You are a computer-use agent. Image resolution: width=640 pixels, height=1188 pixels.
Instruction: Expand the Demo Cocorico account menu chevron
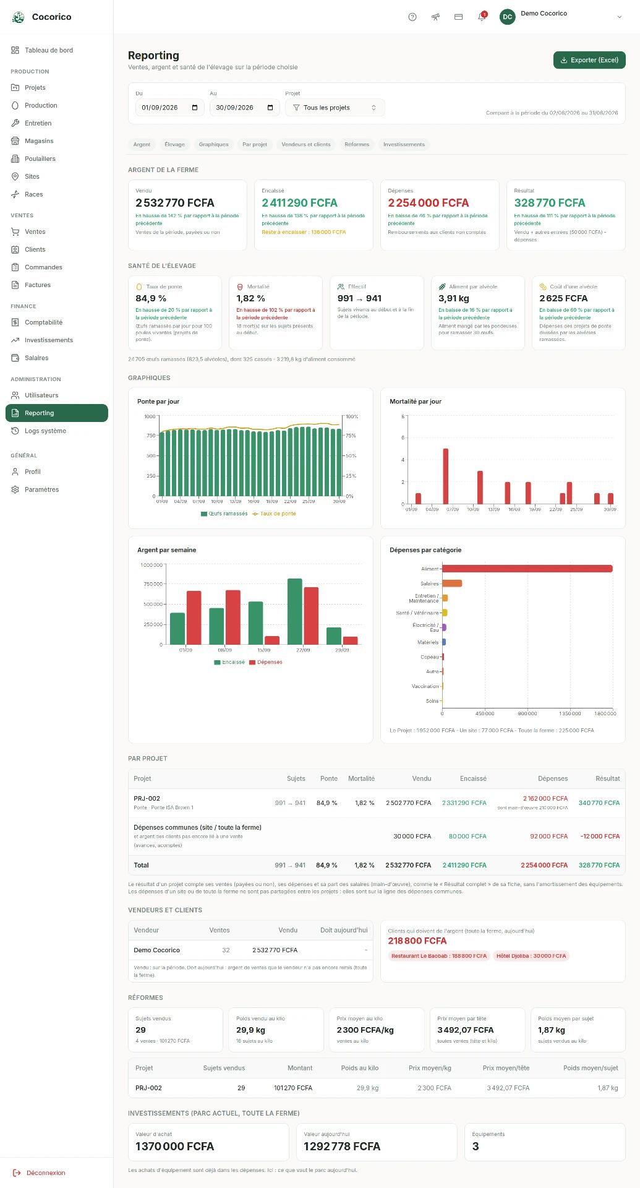point(619,17)
